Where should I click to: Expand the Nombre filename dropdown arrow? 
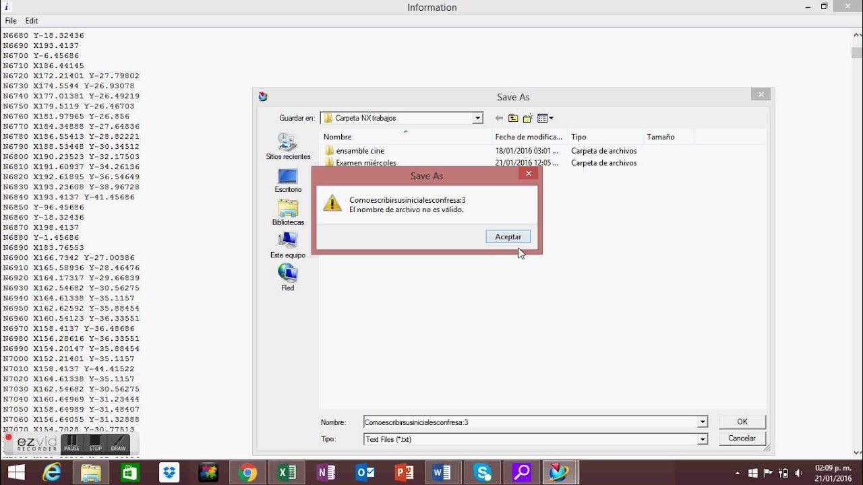click(703, 422)
